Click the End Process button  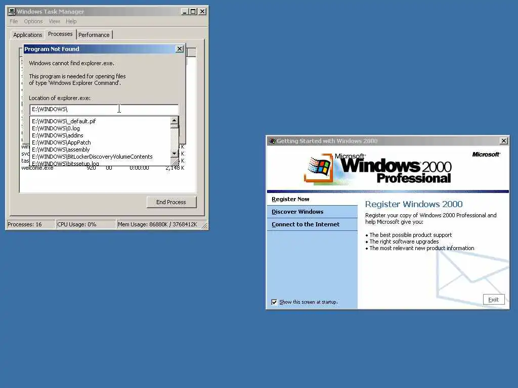(x=171, y=202)
